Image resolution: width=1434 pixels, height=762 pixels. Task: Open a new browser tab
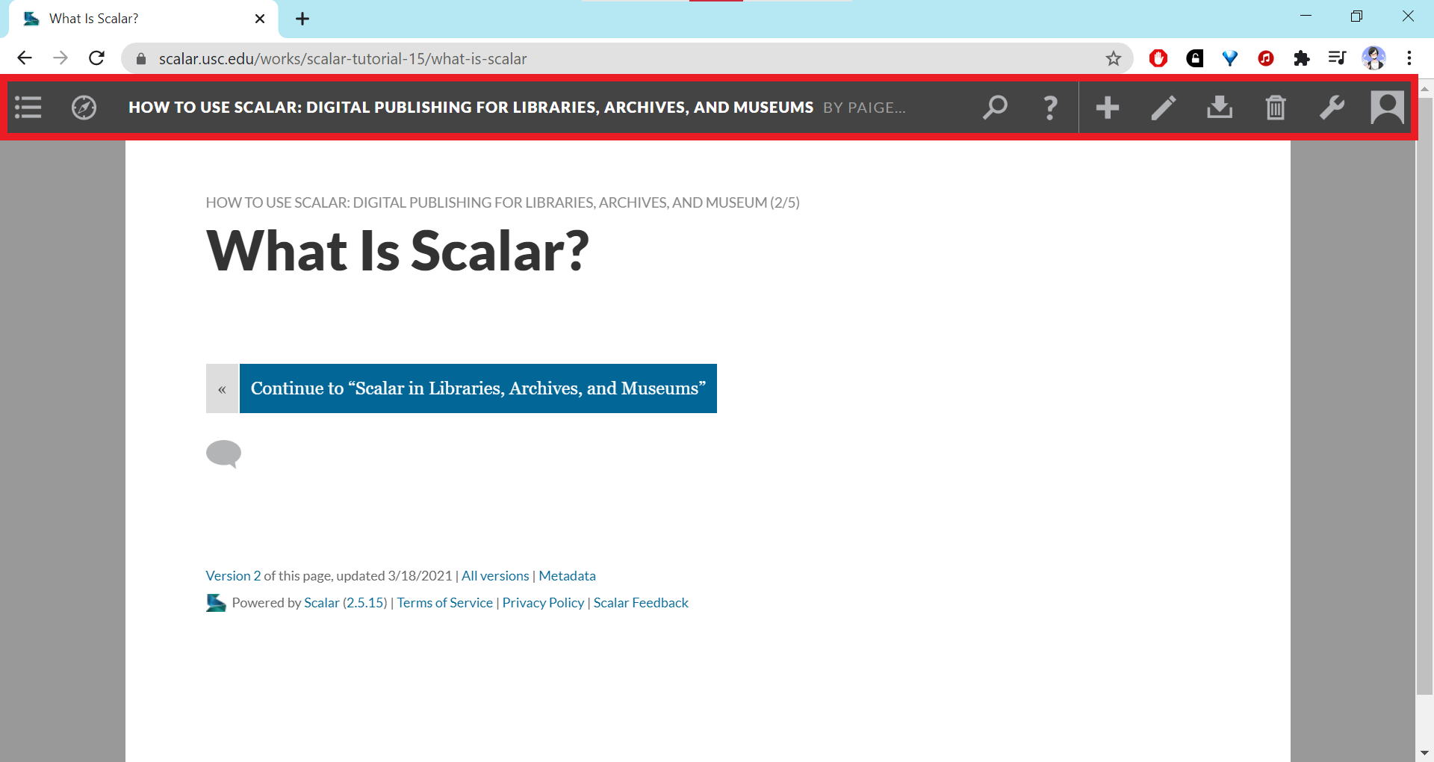[x=302, y=19]
